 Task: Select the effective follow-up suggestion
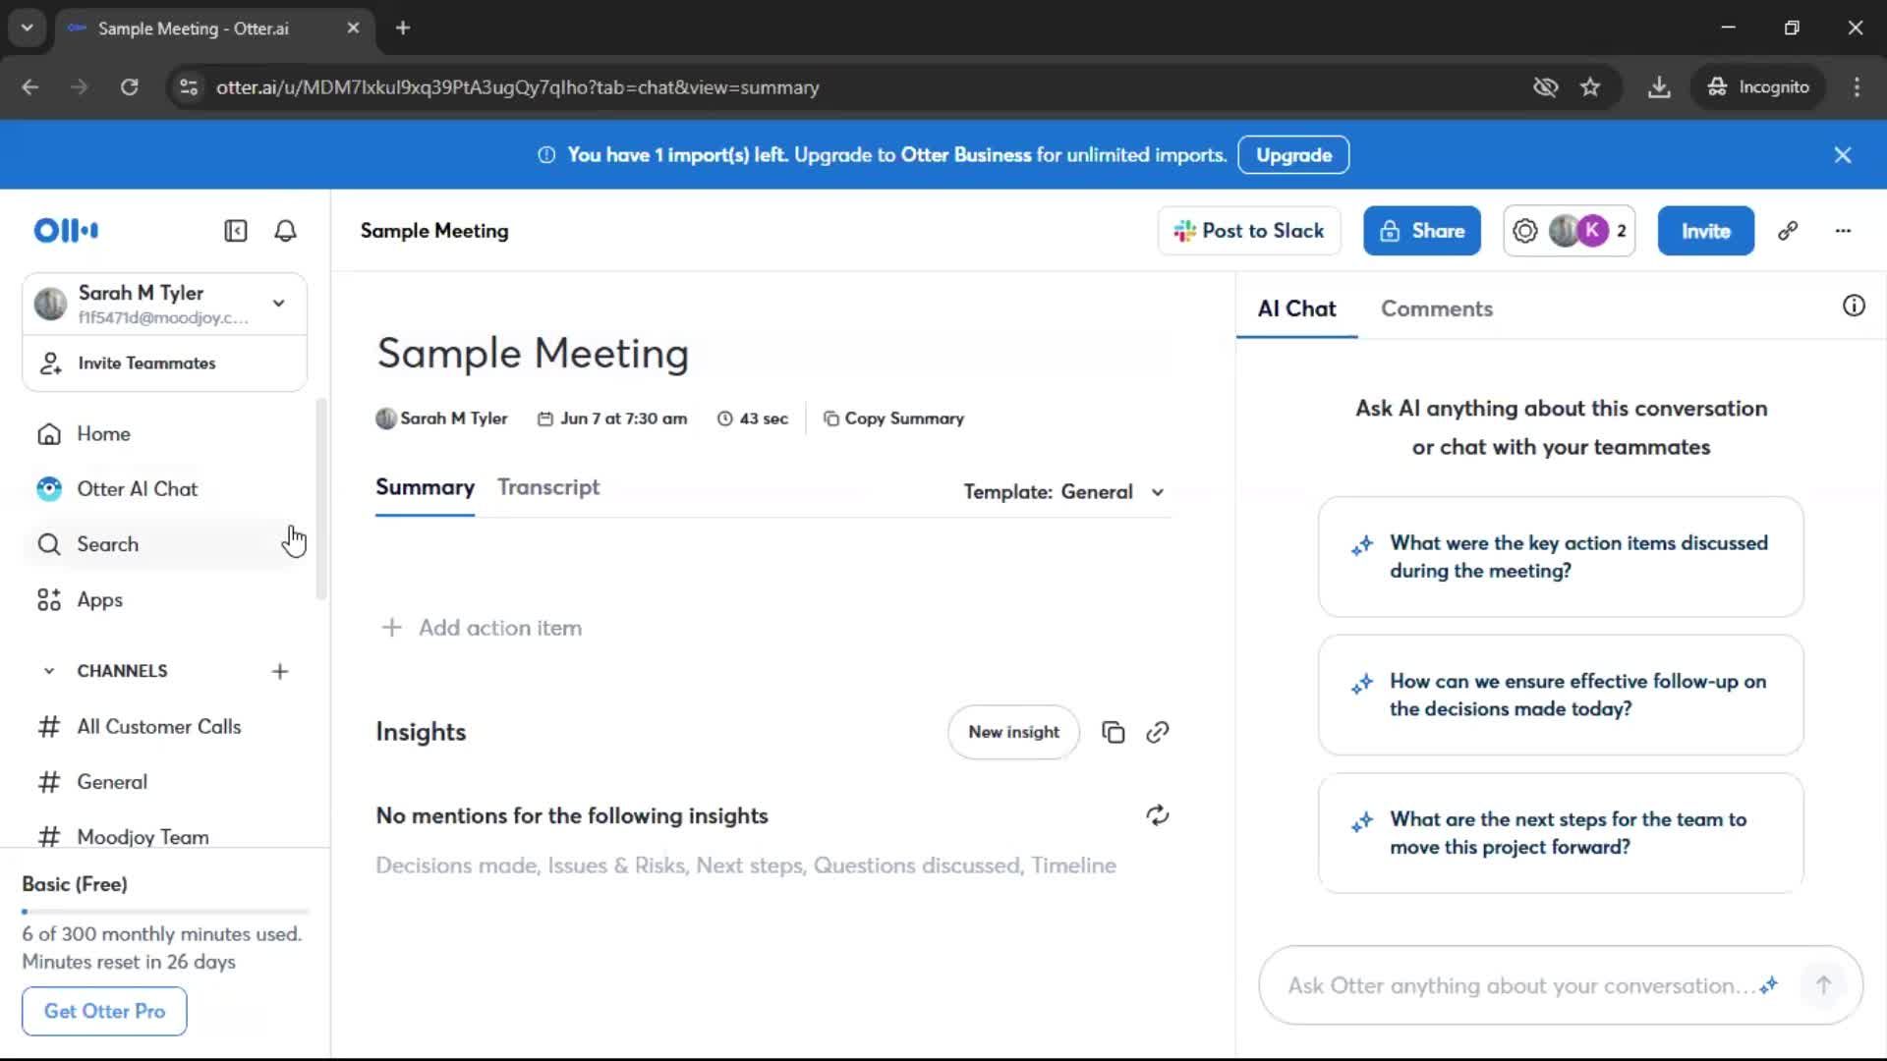point(1561,695)
